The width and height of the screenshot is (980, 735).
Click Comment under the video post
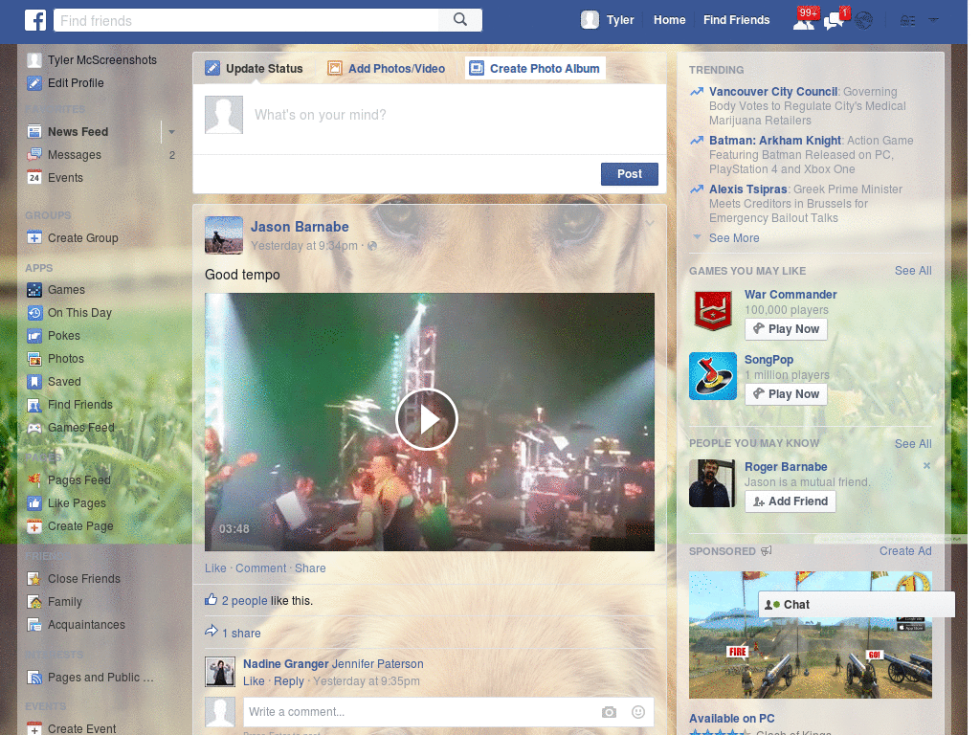tap(260, 568)
